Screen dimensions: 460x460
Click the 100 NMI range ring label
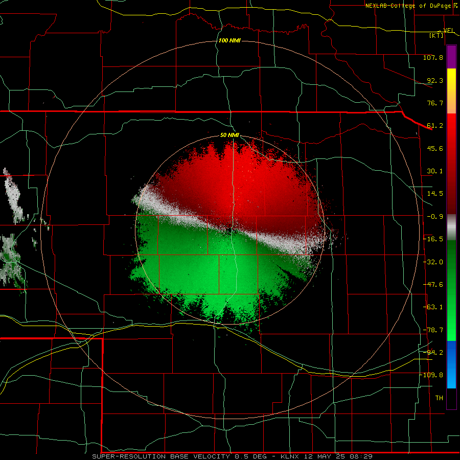point(229,40)
